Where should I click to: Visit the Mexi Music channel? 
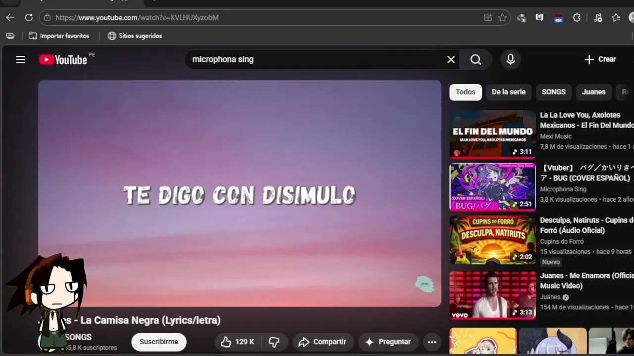tap(556, 136)
